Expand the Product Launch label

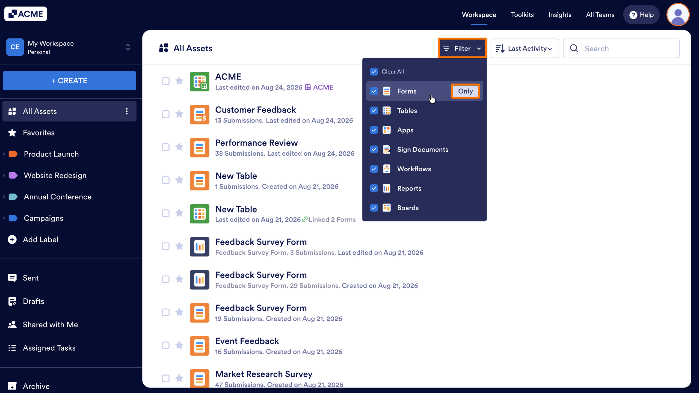4,154
